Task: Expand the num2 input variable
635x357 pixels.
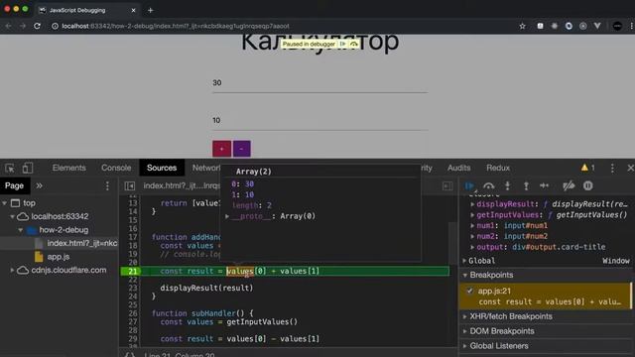Action: [472, 236]
